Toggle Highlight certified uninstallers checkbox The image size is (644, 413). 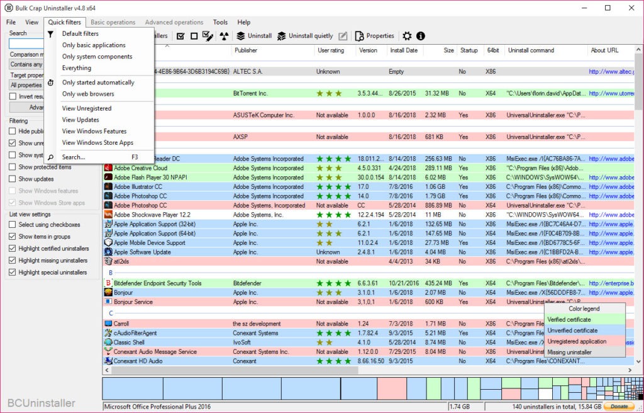[x=13, y=249]
